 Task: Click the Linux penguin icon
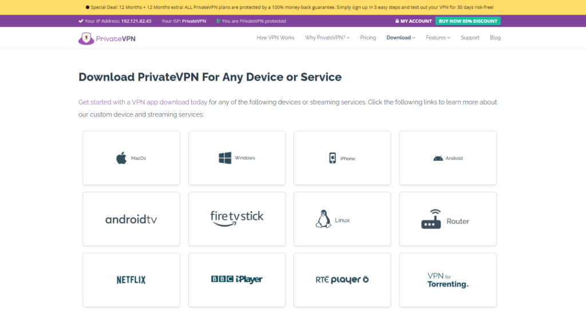(323, 219)
